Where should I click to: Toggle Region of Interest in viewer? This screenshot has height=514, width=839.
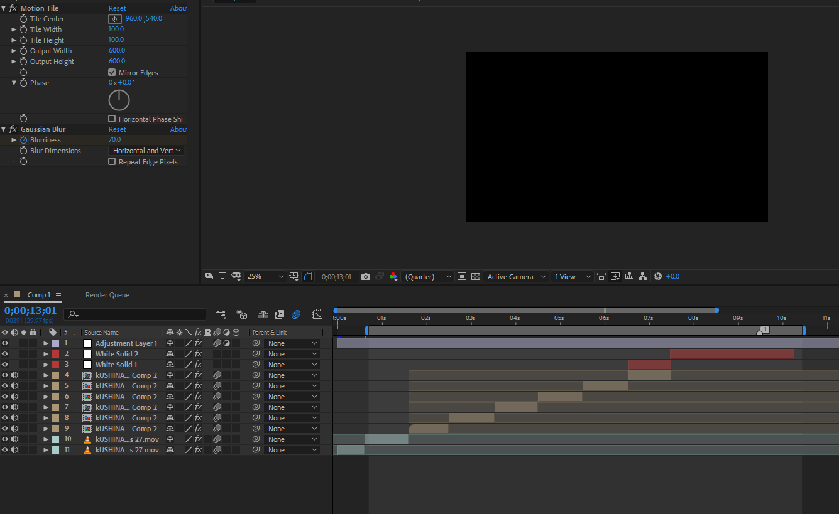click(462, 277)
